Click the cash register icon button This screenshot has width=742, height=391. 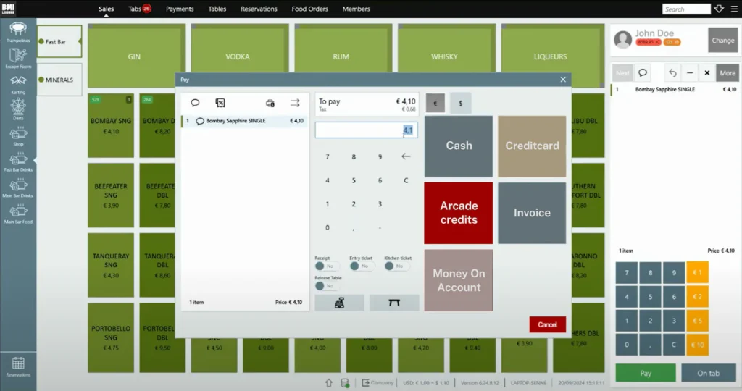tap(339, 303)
